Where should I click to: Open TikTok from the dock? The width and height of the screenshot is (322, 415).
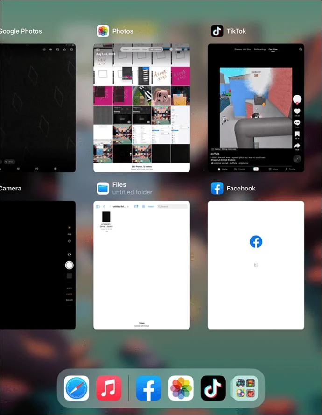(x=213, y=388)
